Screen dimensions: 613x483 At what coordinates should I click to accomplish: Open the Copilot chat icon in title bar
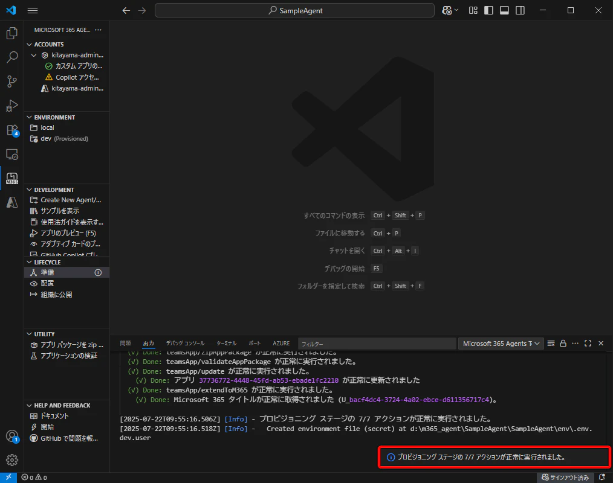(x=447, y=10)
